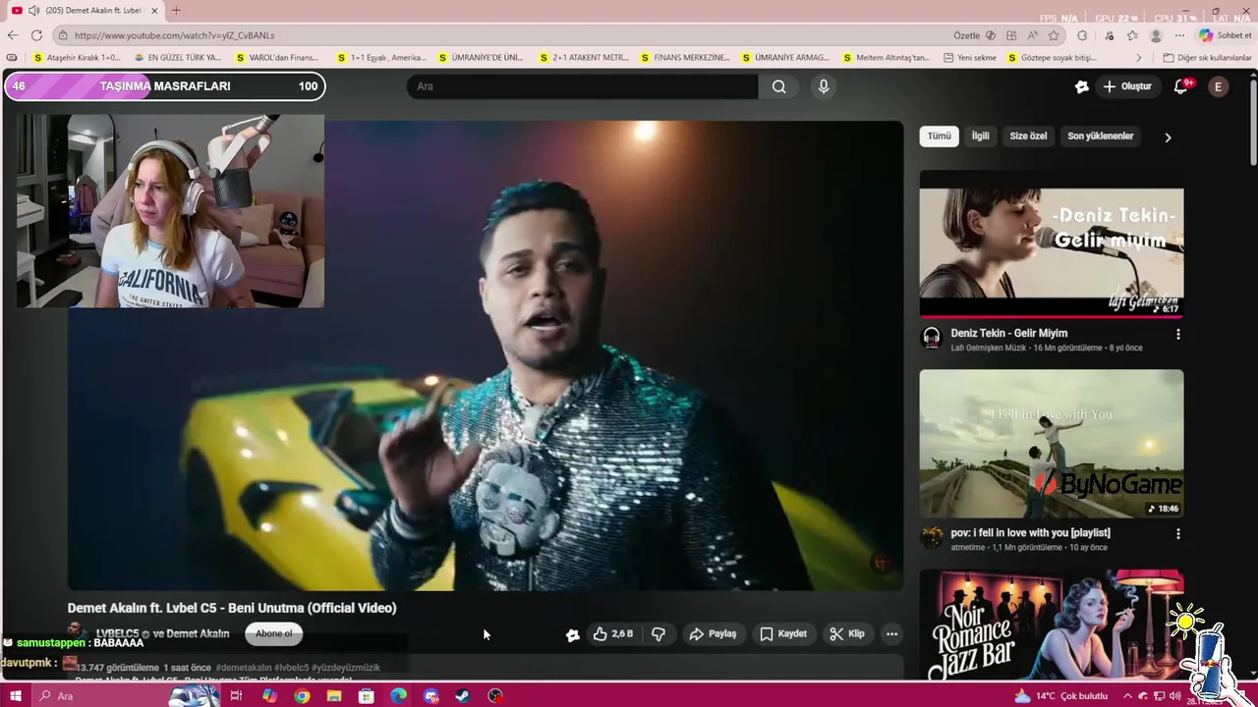Select the İlgili filter chip
The image size is (1258, 707).
click(981, 136)
